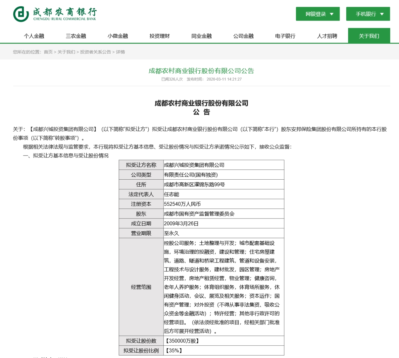Open the 投资理财 menu item
The height and width of the screenshot is (358, 399).
160,36
